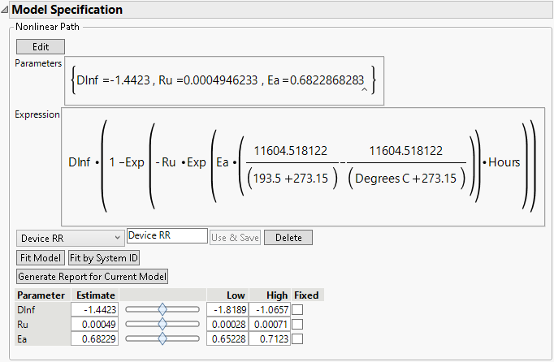Click Fit by System ID
Image resolution: width=554 pixels, height=362 pixels.
[104, 258]
